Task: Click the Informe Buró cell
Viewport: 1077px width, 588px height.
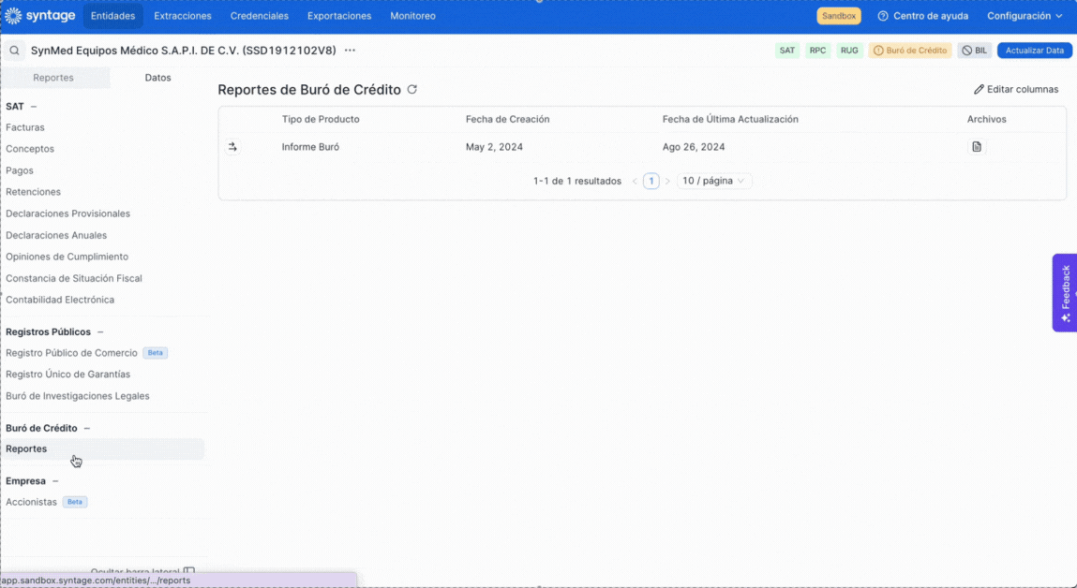Action: click(310, 147)
